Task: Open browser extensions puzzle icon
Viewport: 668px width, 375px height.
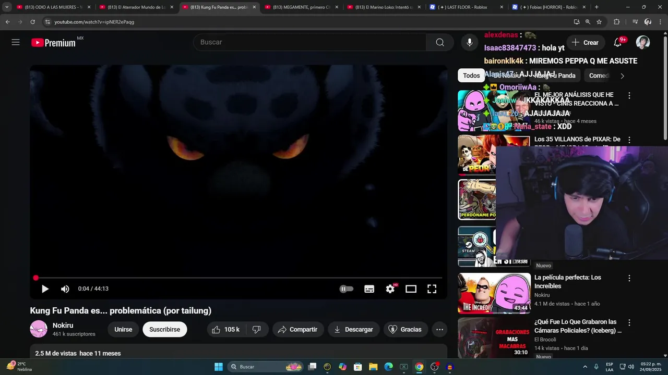Action: (x=617, y=22)
